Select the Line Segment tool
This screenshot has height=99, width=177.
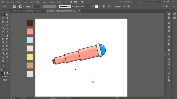[7, 25]
